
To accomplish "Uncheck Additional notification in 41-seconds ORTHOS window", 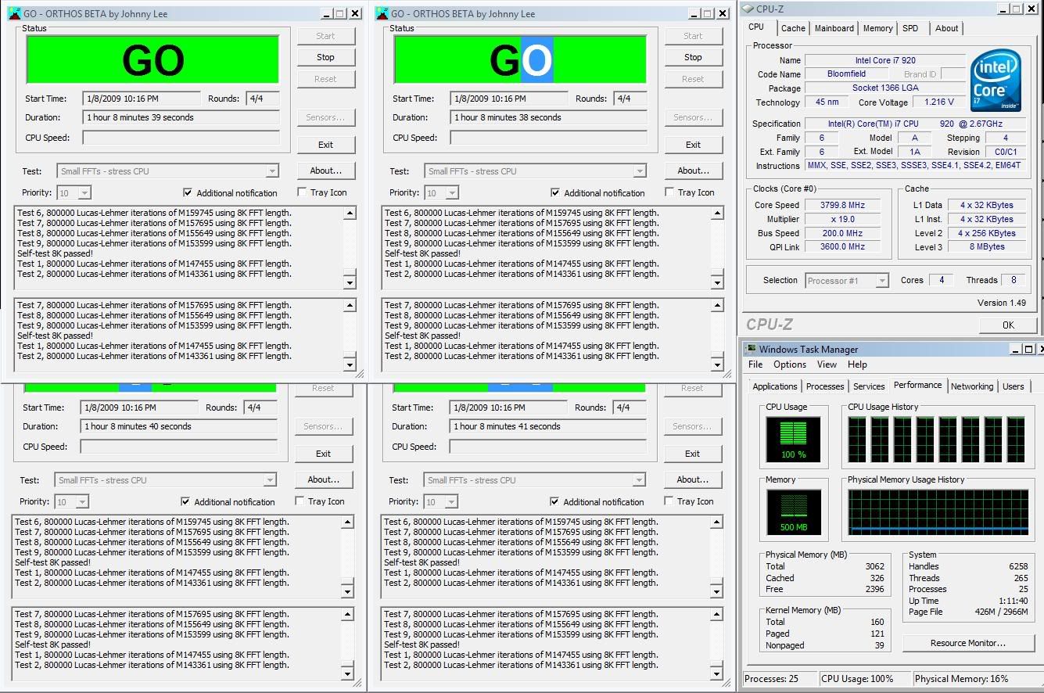I will click(554, 501).
